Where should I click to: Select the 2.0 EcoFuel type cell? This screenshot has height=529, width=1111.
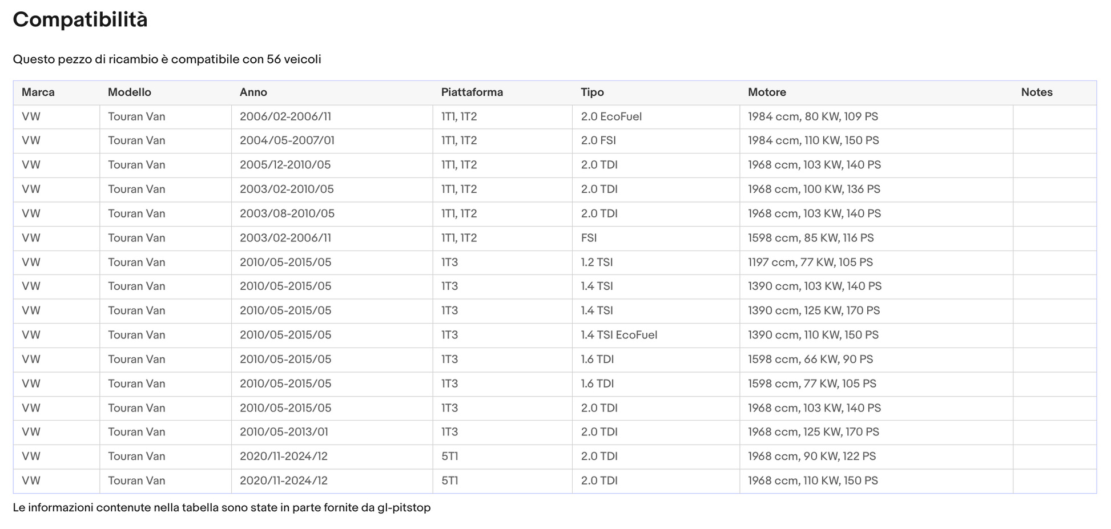point(656,116)
